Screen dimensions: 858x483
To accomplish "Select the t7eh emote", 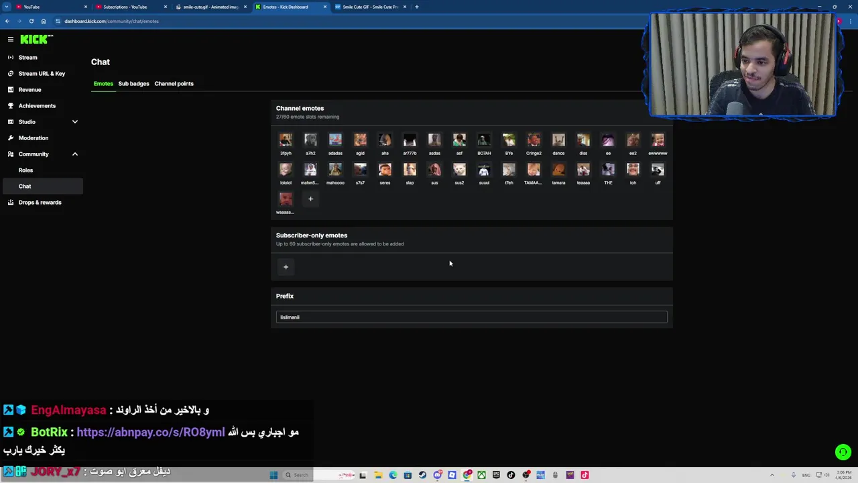I will pos(509,170).
